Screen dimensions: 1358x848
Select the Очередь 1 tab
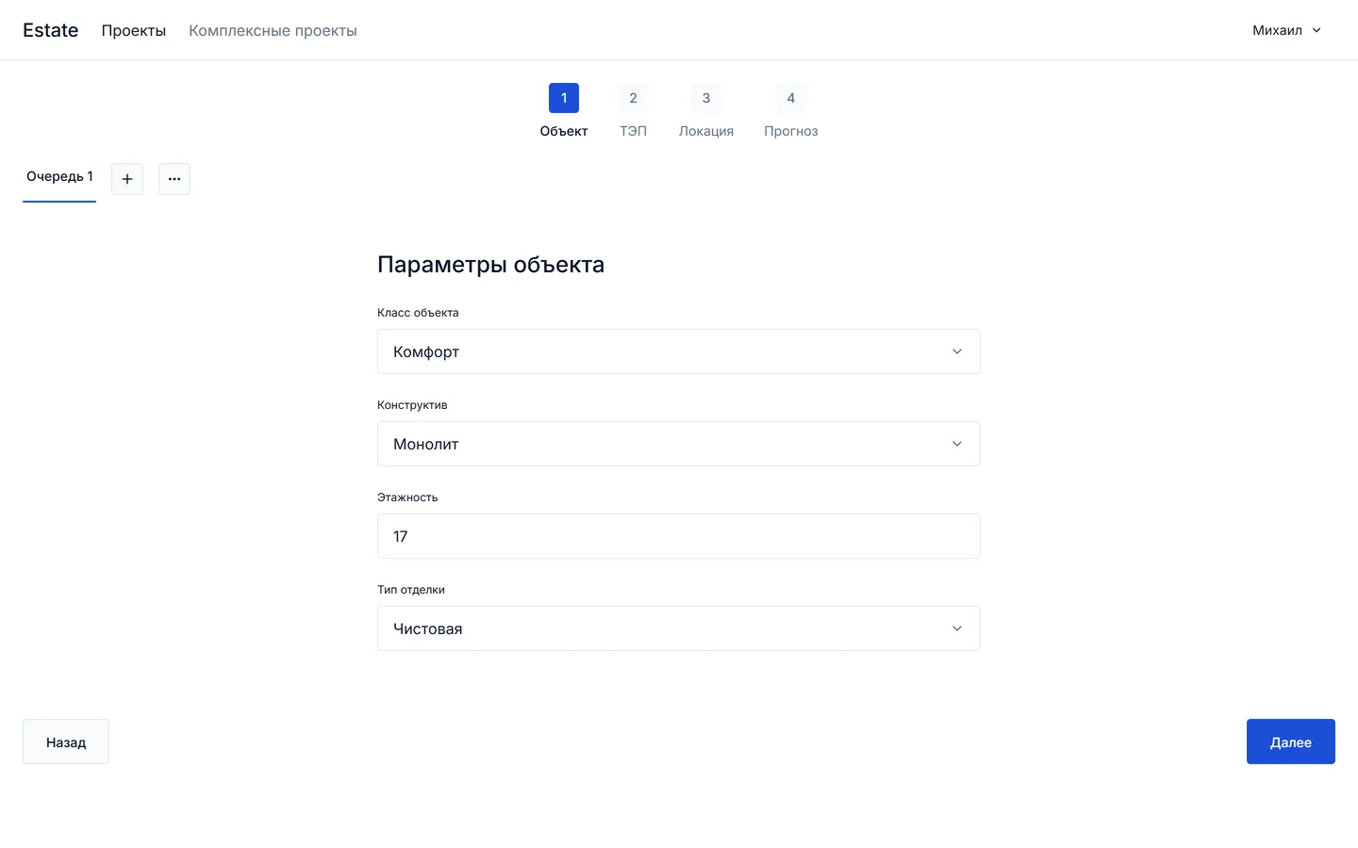pyautogui.click(x=59, y=177)
